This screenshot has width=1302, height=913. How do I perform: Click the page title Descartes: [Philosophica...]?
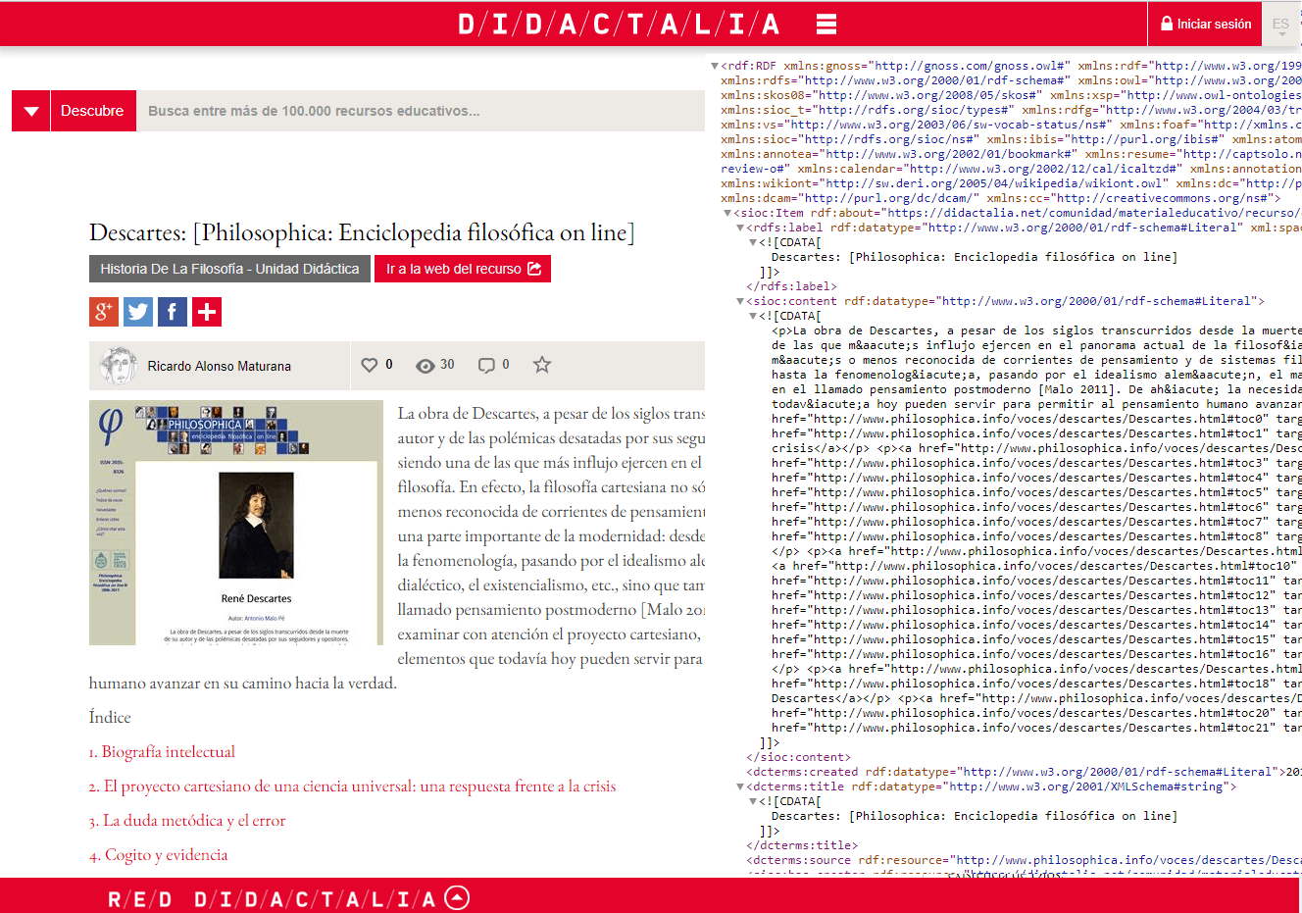(x=362, y=232)
